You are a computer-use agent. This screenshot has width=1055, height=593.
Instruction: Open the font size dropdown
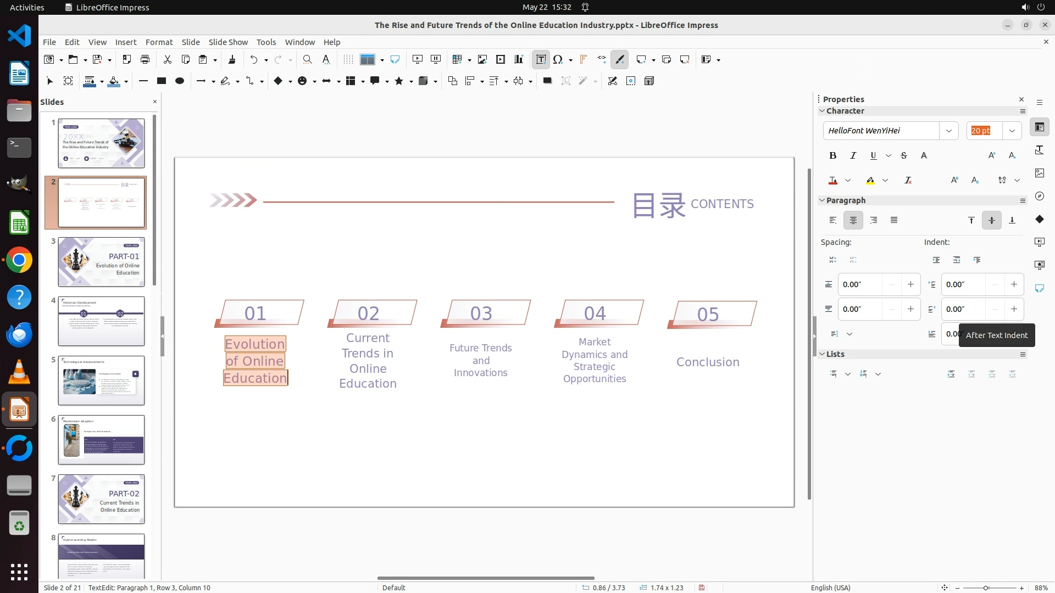coord(1012,131)
